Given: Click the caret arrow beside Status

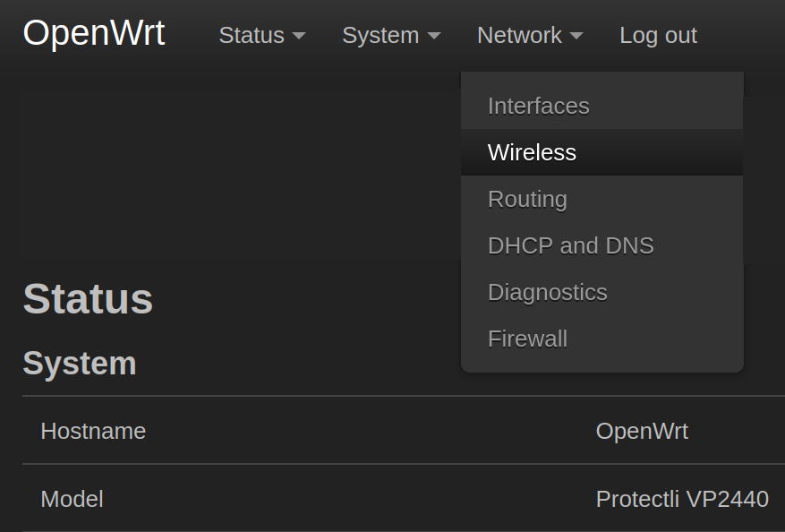Looking at the screenshot, I should 299,36.
